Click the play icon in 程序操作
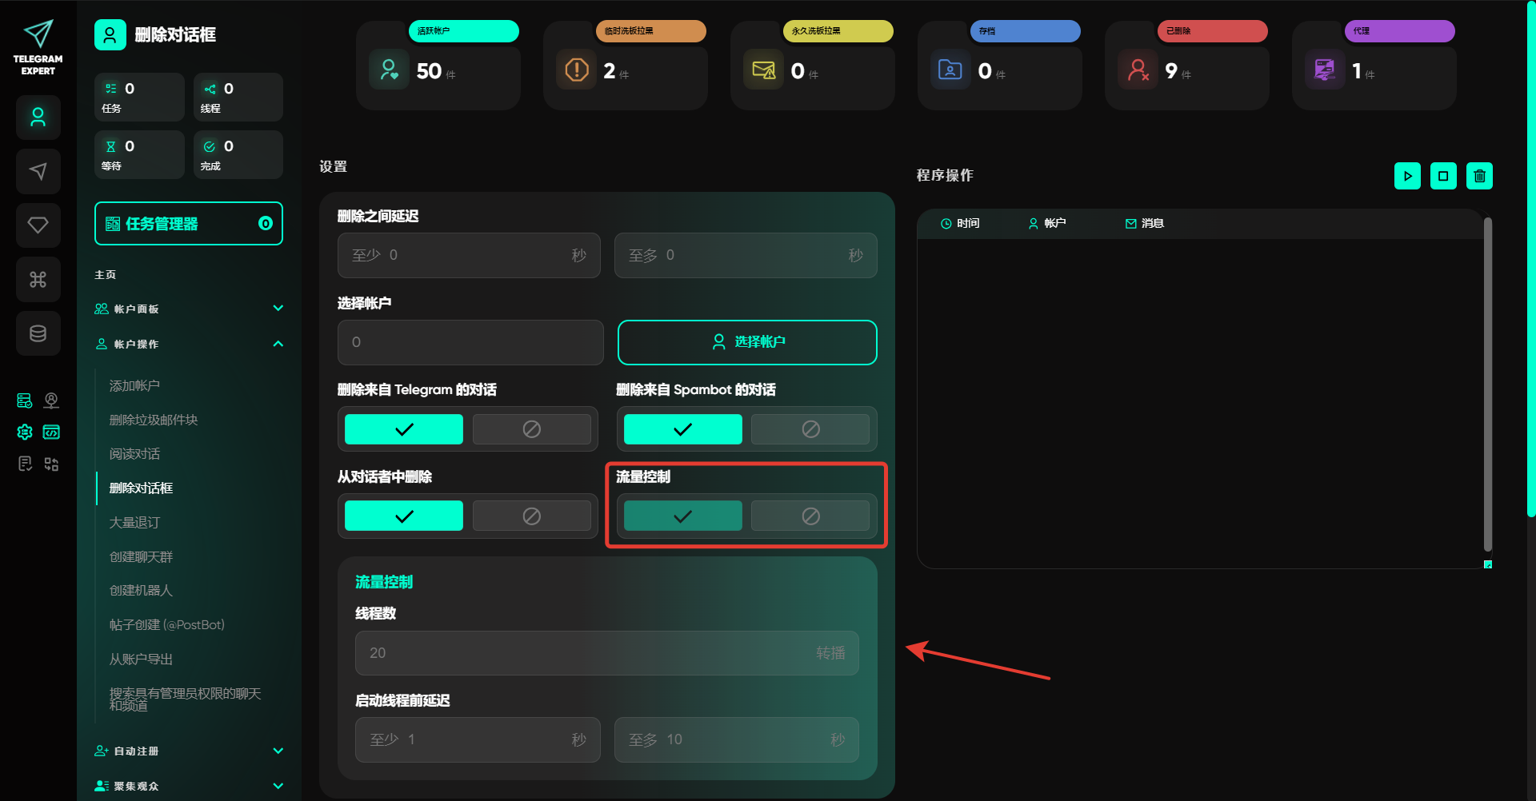Image resolution: width=1536 pixels, height=801 pixels. point(1407,176)
